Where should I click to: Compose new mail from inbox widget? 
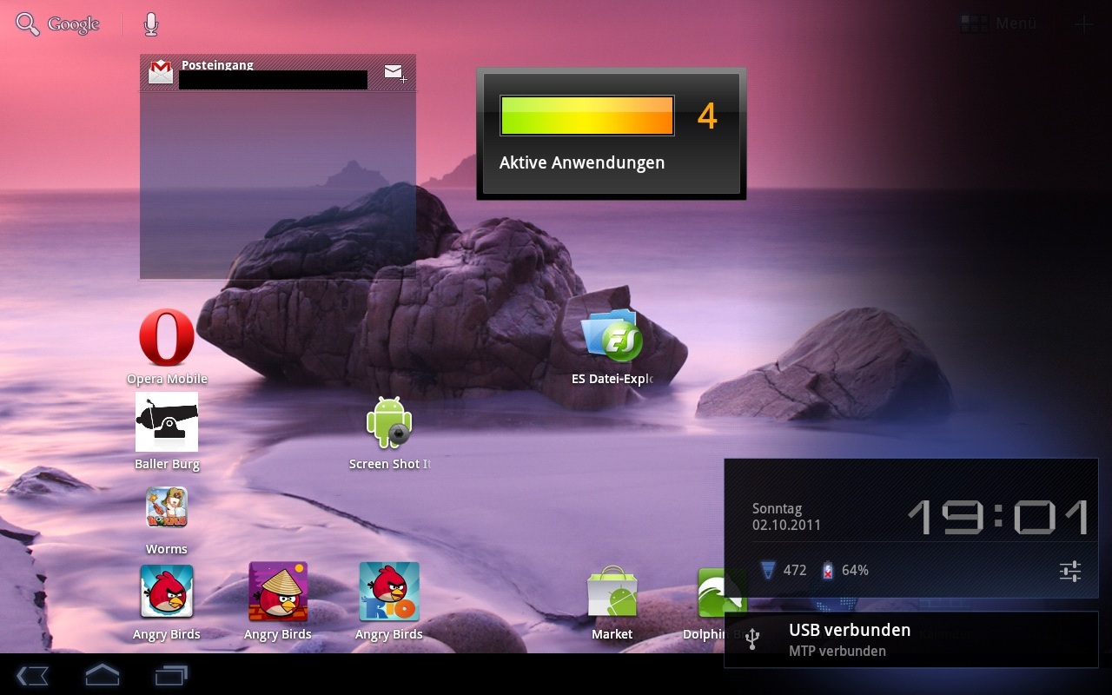click(x=395, y=73)
